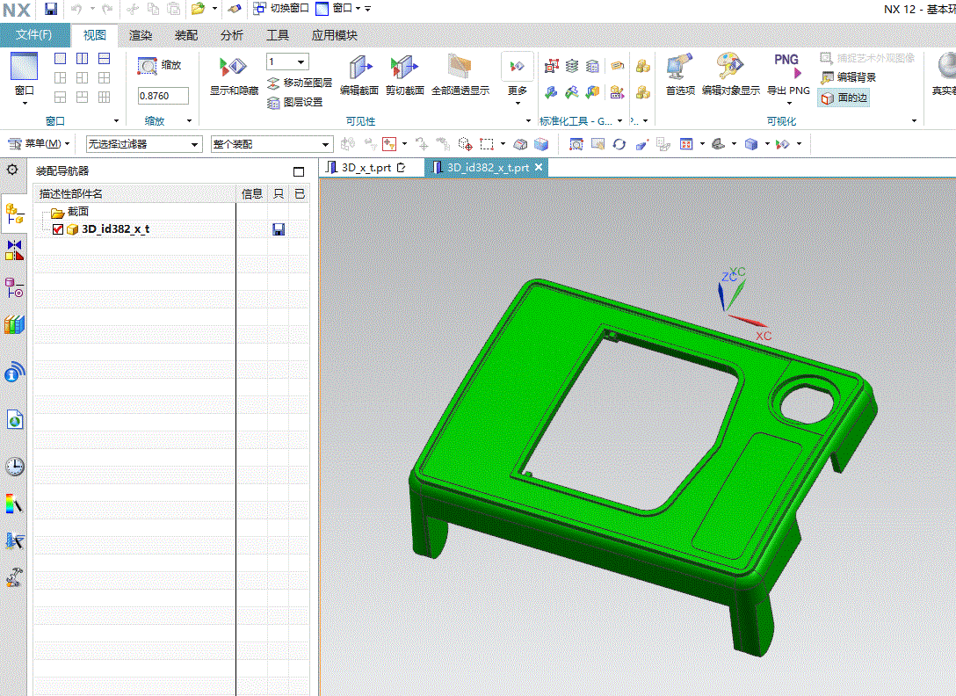Switch to the 渲染 ribbon tab
This screenshot has width=956, height=696.
(x=141, y=35)
